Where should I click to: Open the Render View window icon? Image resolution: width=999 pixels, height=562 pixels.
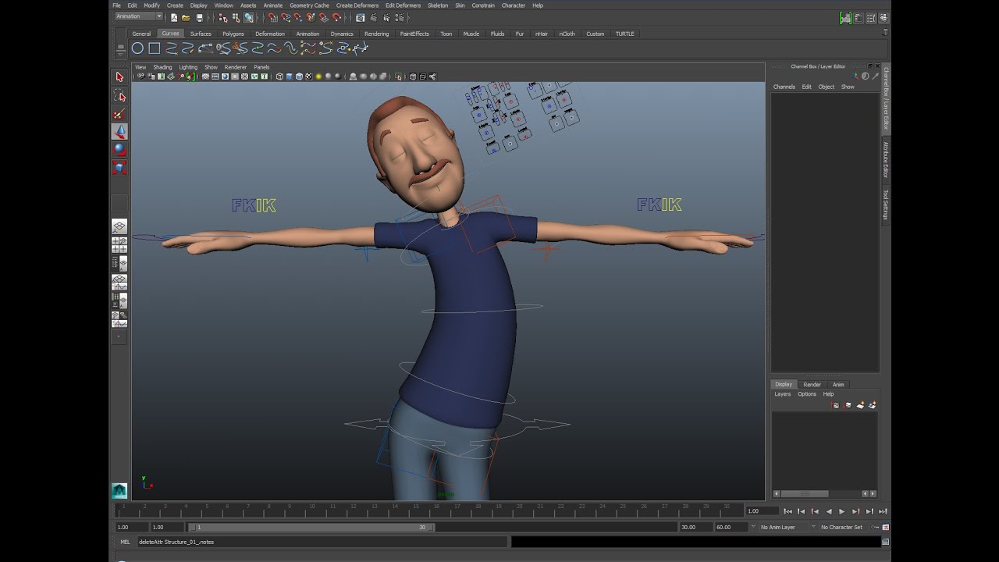click(360, 17)
